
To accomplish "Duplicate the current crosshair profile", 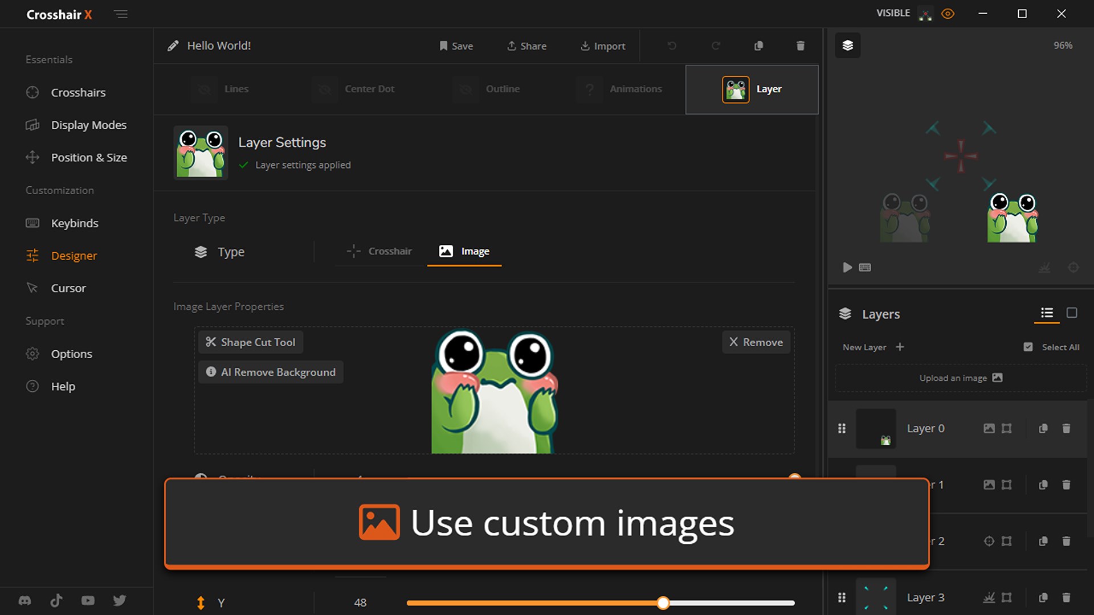I will click(758, 46).
